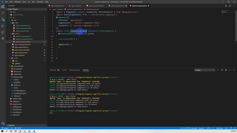This screenshot has height=133, width=237.
Task: Kill terminal with trash icon
Action: coord(226,70)
